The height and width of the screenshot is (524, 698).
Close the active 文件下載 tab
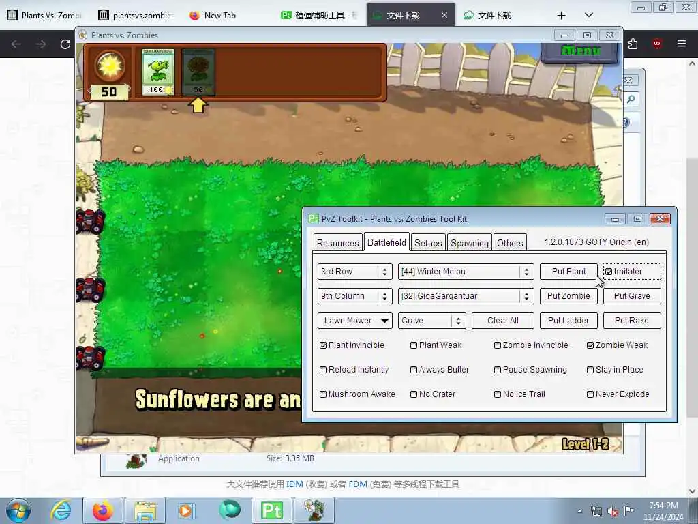(444, 15)
